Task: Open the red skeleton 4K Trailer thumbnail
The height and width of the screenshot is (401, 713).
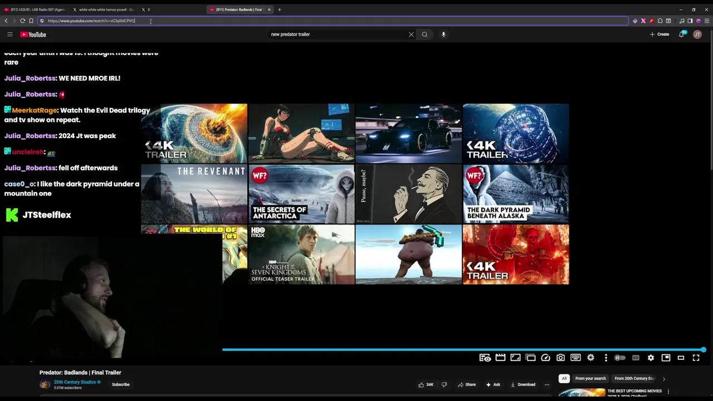Action: 516,255
